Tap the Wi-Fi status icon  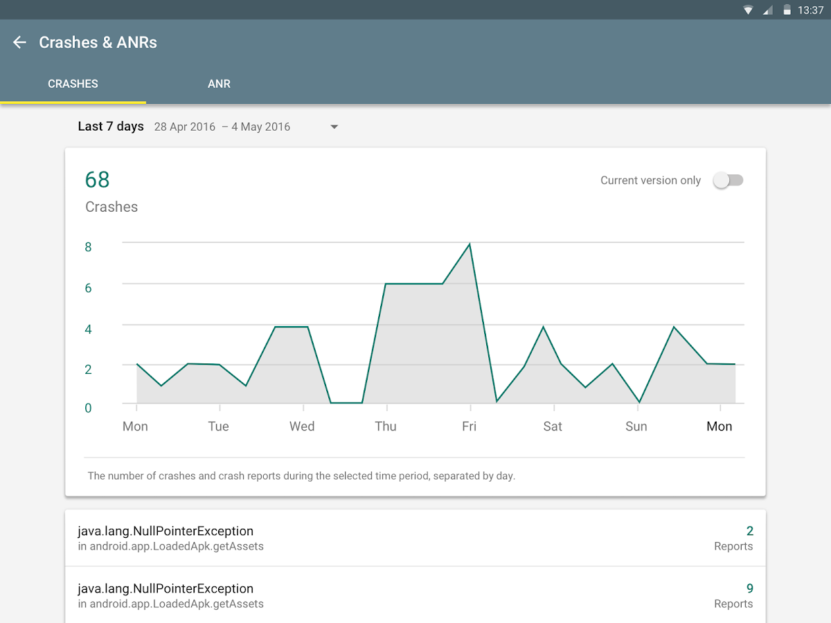click(x=748, y=10)
